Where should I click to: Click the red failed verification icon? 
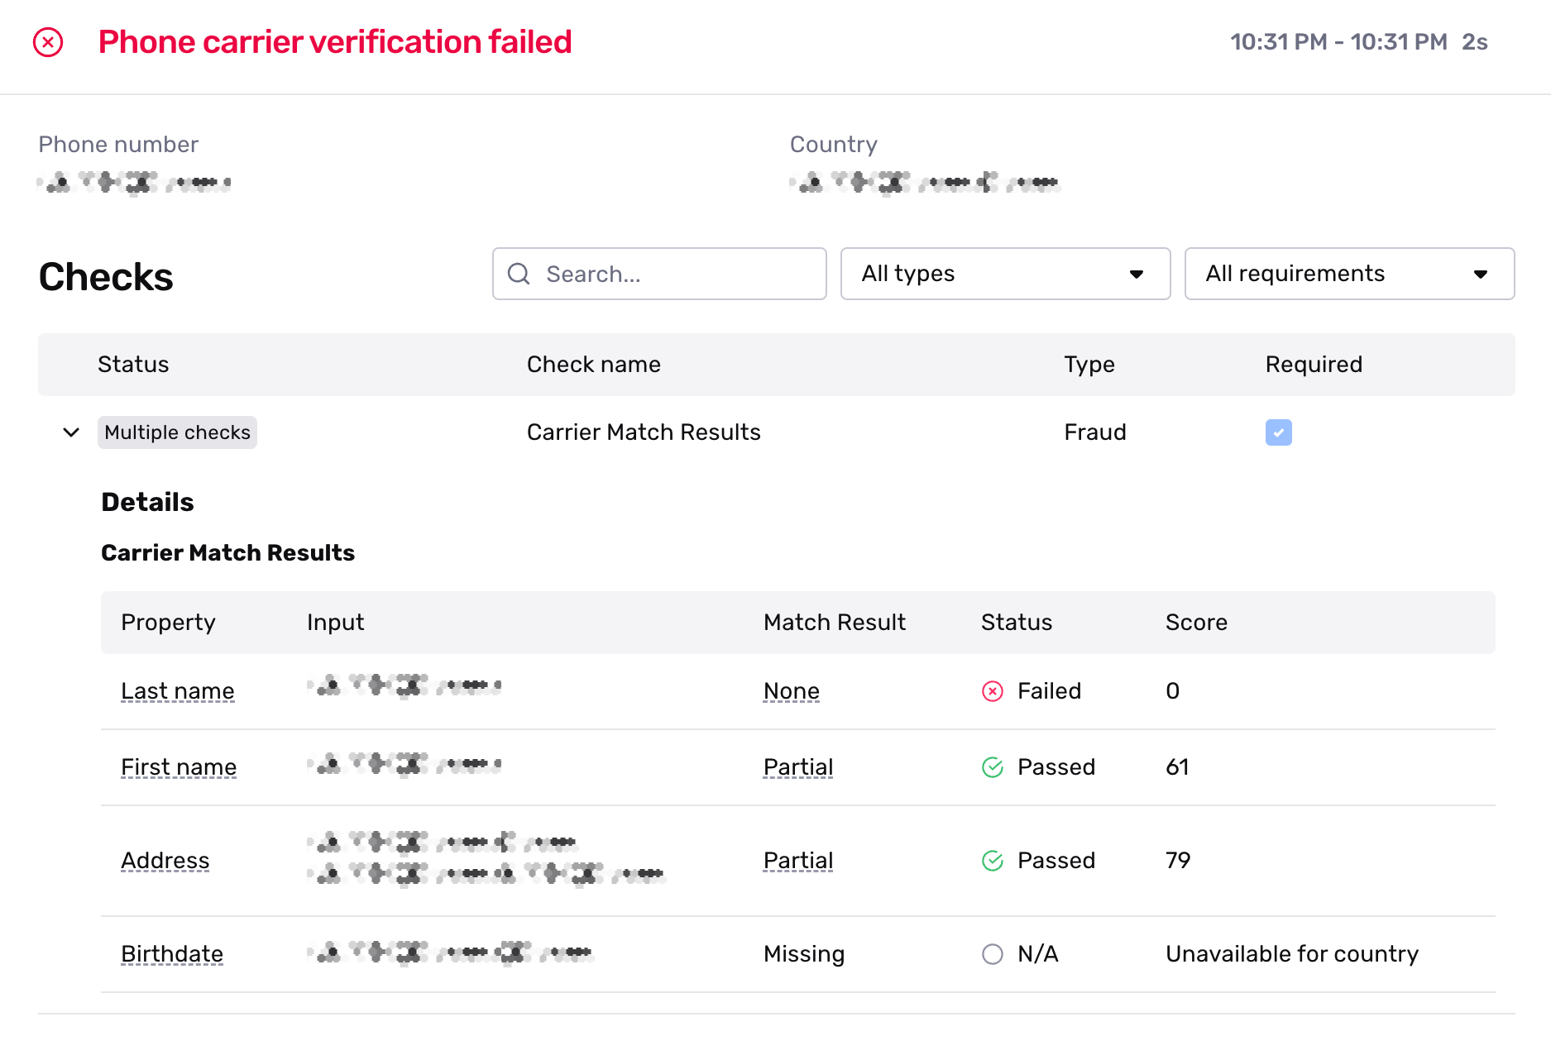click(48, 42)
